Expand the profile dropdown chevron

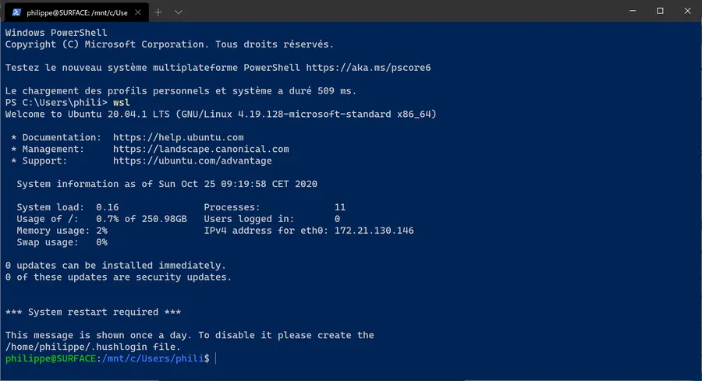(178, 12)
